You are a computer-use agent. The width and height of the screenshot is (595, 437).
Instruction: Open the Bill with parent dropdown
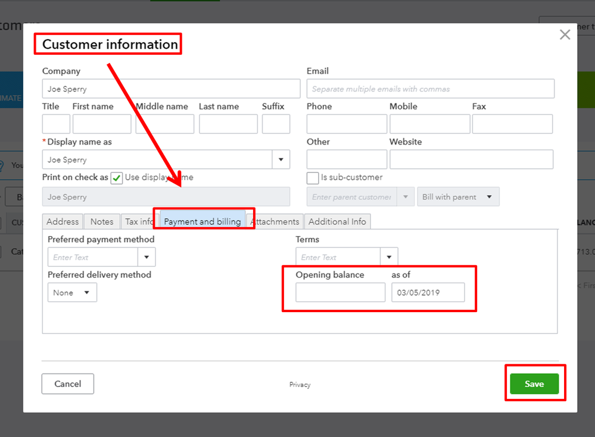pos(458,197)
